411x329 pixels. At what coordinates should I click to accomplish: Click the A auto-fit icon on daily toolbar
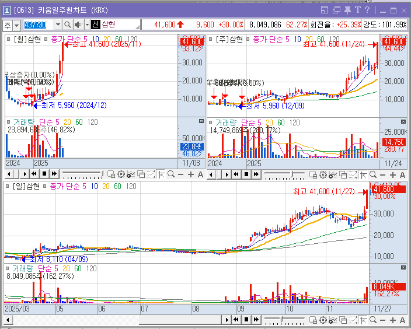[403, 320]
